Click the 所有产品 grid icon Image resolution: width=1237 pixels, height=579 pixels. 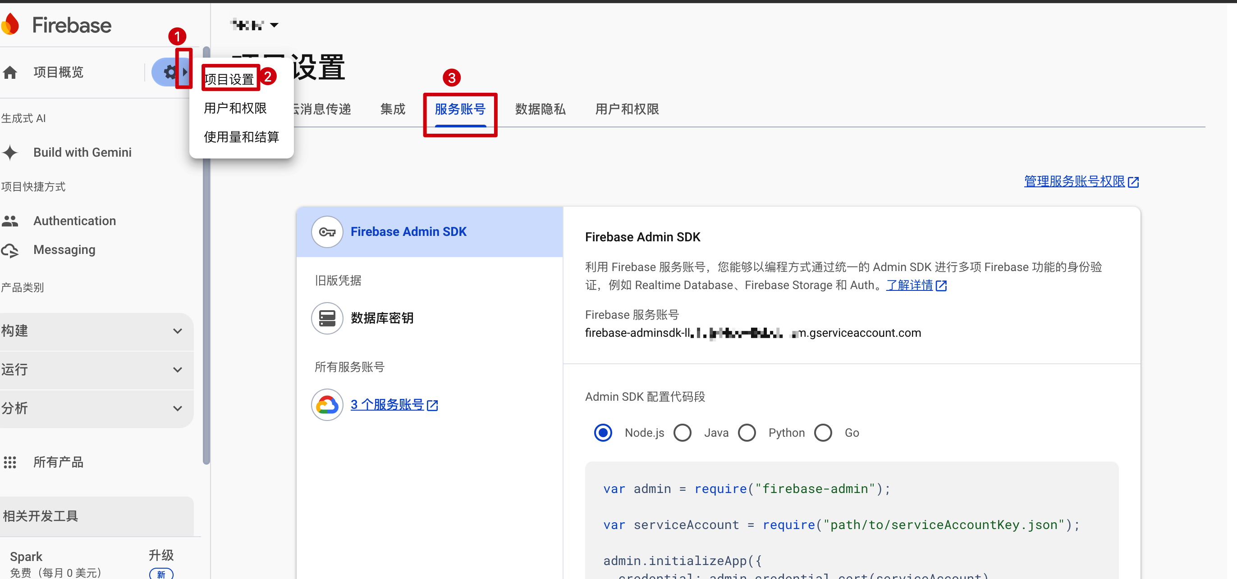pos(10,462)
